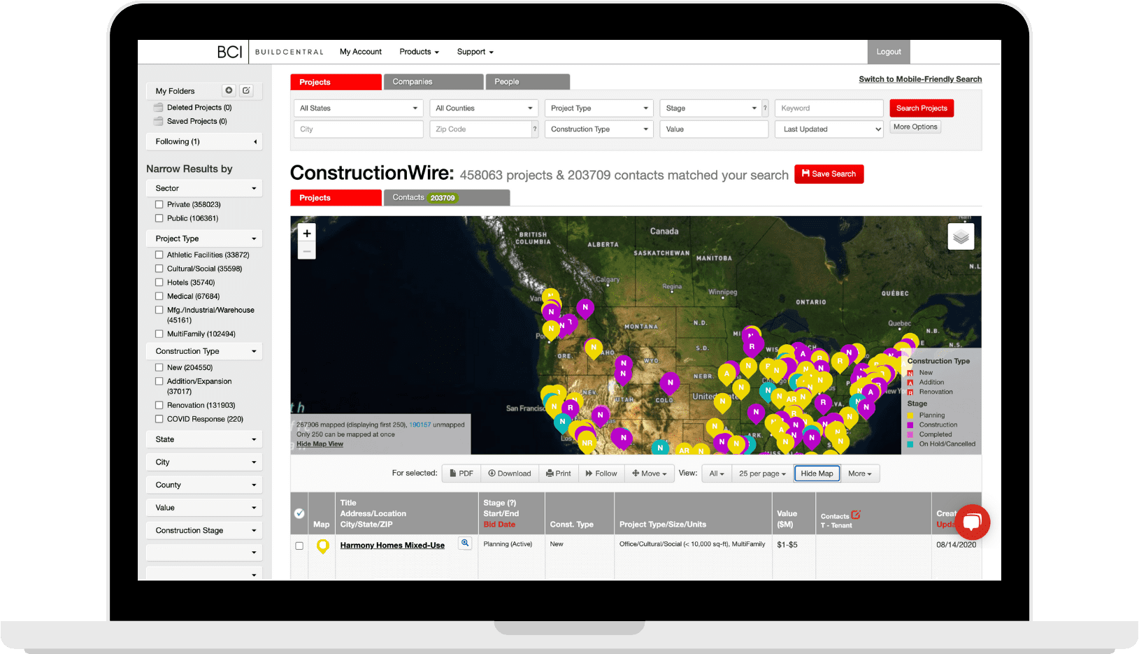Viewport: 1139px width, 654px height.
Task: Open the Stage search dropdown
Action: point(710,108)
